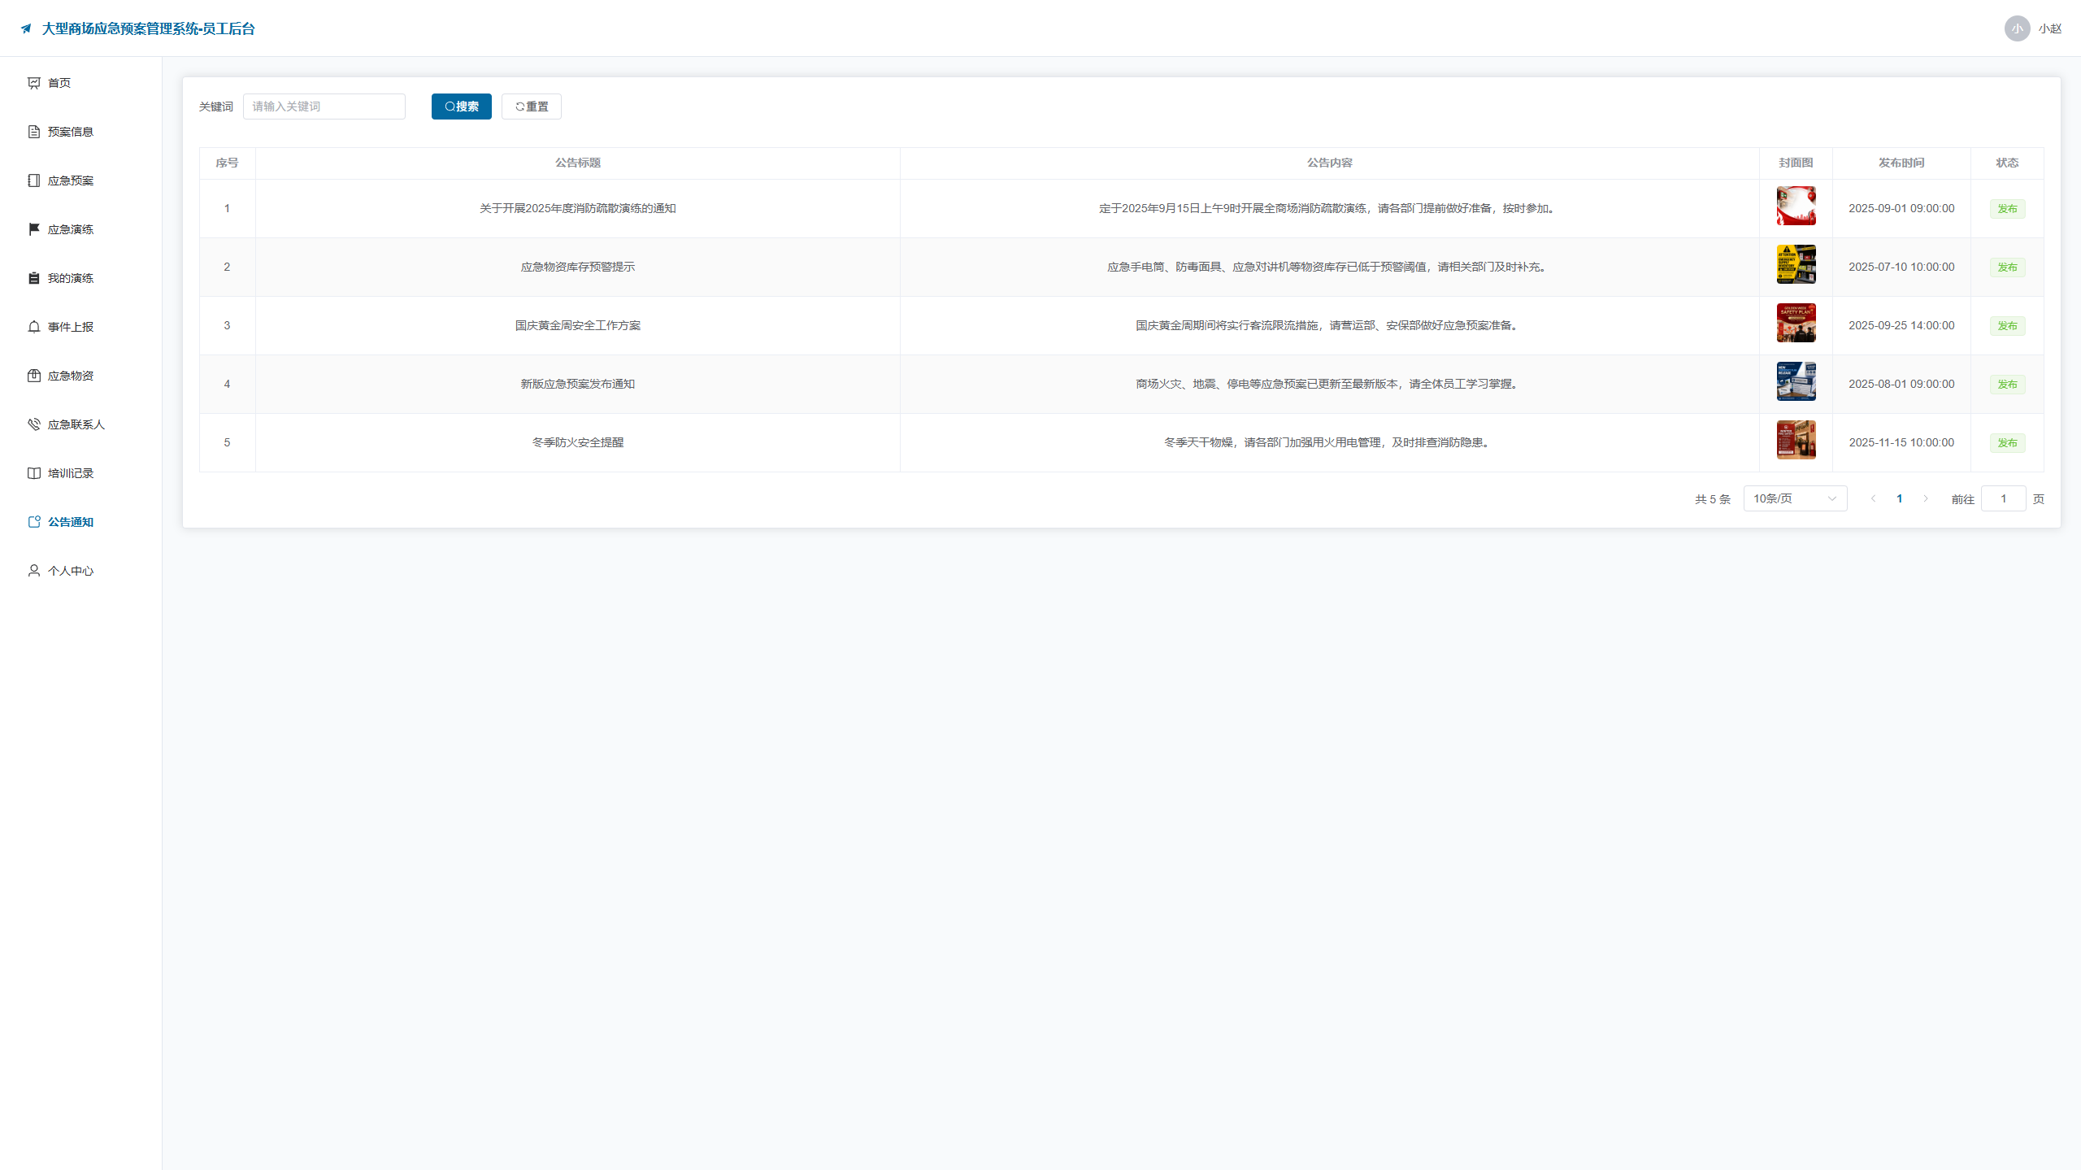Viewport: 2081px width, 1170px height.
Task: Click the 应急联系人 phone icon
Action: tap(33, 424)
